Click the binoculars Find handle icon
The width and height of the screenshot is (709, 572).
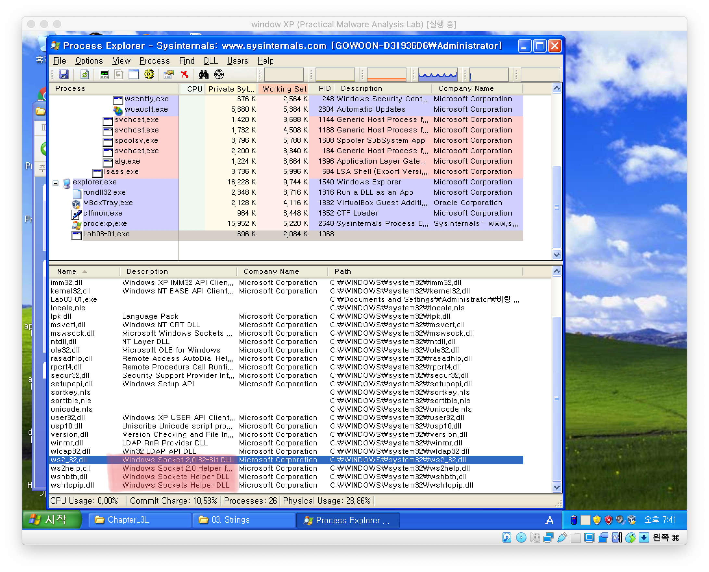[203, 74]
